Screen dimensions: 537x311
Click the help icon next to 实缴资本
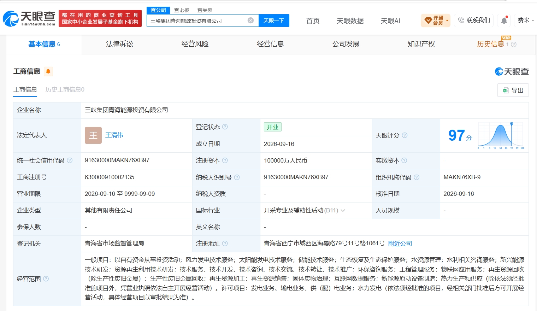[x=405, y=160]
